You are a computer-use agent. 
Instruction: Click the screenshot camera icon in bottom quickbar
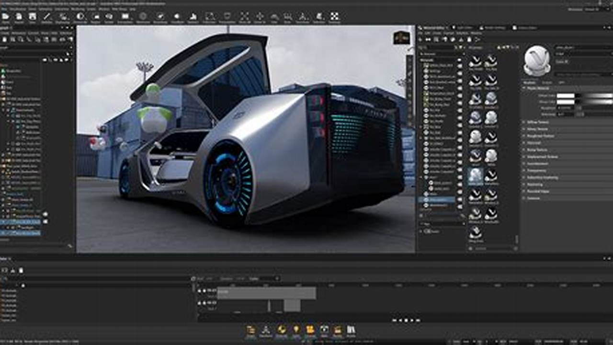(324, 331)
